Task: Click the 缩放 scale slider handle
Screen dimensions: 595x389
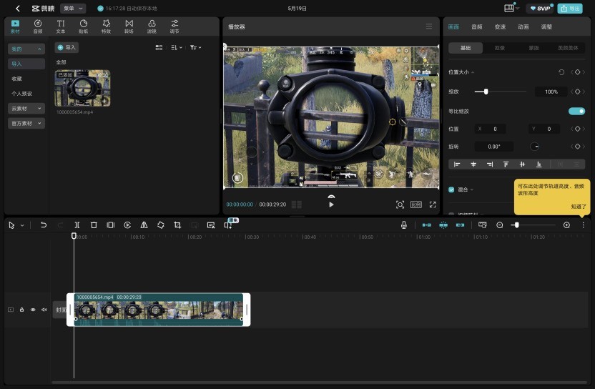Action: (x=486, y=92)
